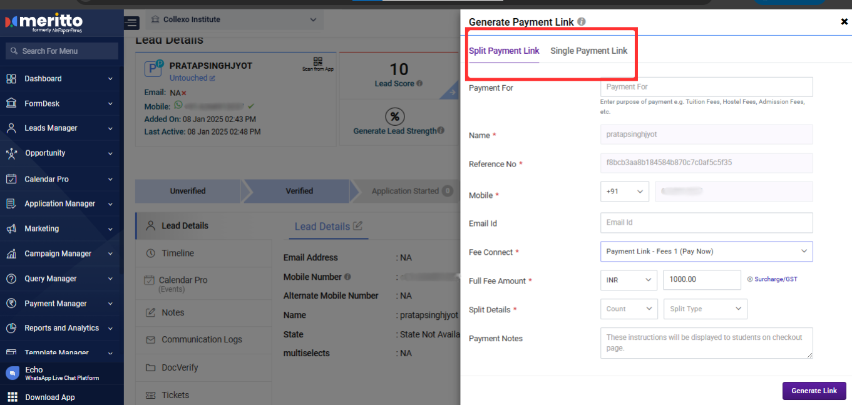Viewport: 852px width, 405px height.
Task: Switch to Single Payment Link tab
Action: click(588, 51)
